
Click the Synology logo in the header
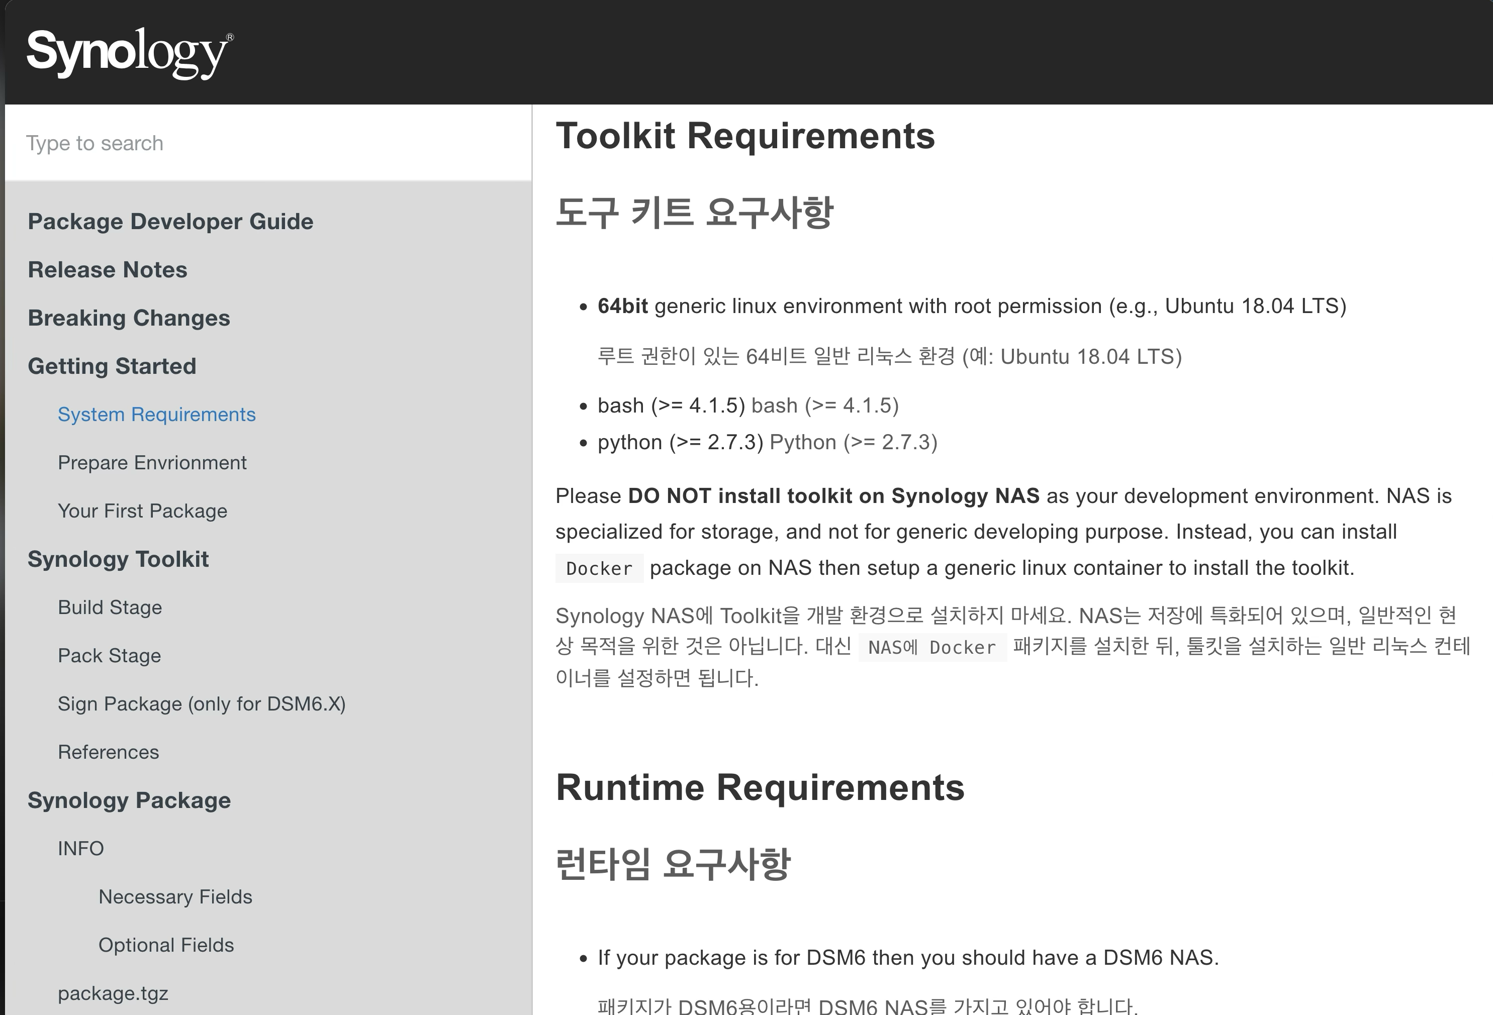pos(130,53)
